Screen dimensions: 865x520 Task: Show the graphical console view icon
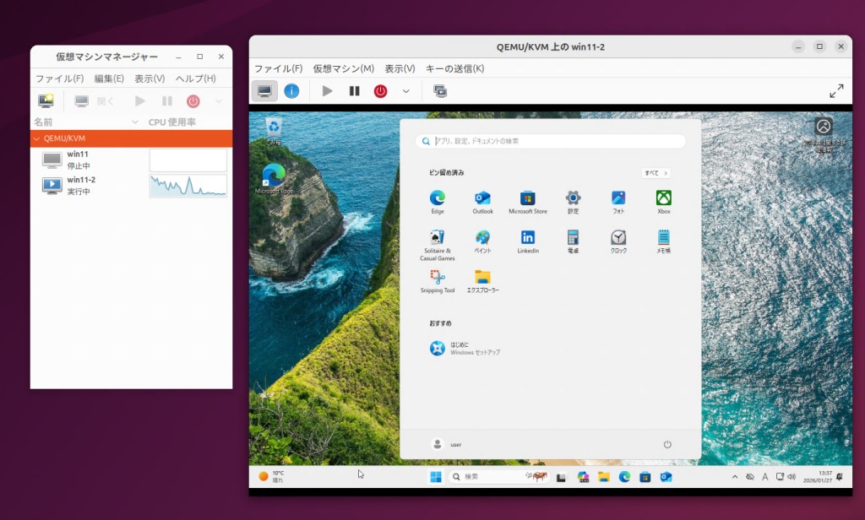pyautogui.click(x=264, y=91)
